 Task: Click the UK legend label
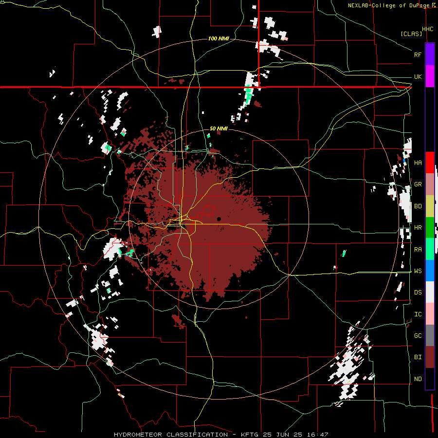click(418, 76)
